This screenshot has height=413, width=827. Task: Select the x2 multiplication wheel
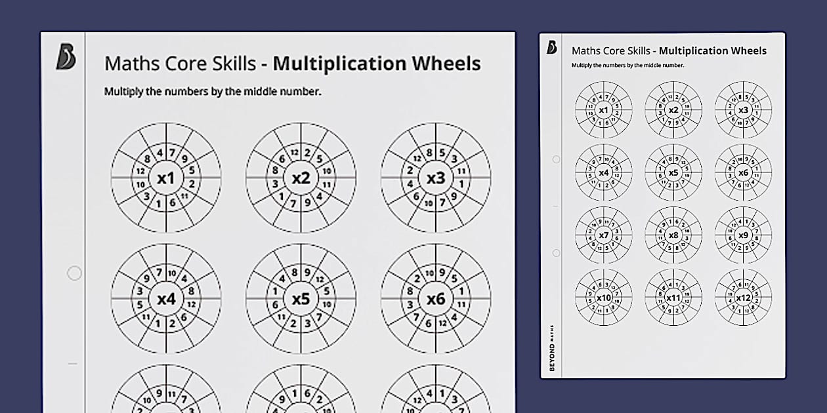coord(302,178)
